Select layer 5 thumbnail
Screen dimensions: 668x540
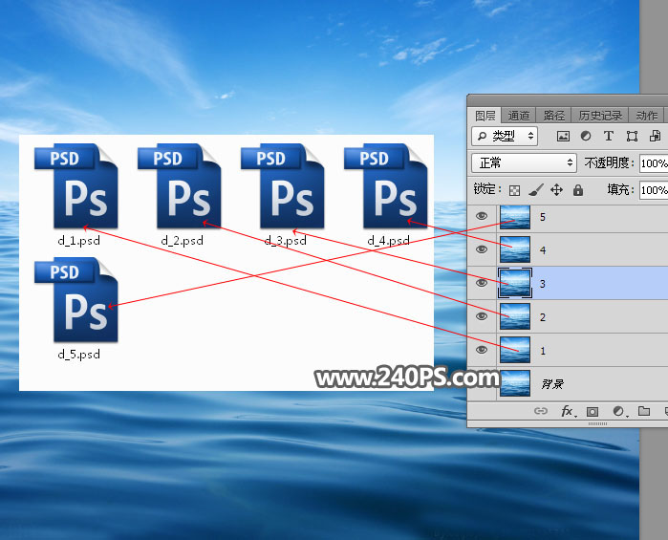click(x=515, y=217)
